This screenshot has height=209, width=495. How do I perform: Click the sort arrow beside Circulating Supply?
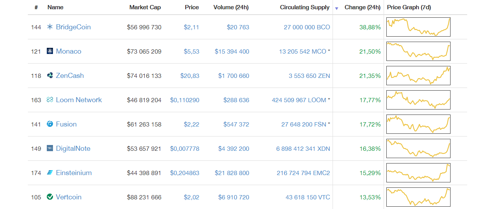tap(336, 8)
